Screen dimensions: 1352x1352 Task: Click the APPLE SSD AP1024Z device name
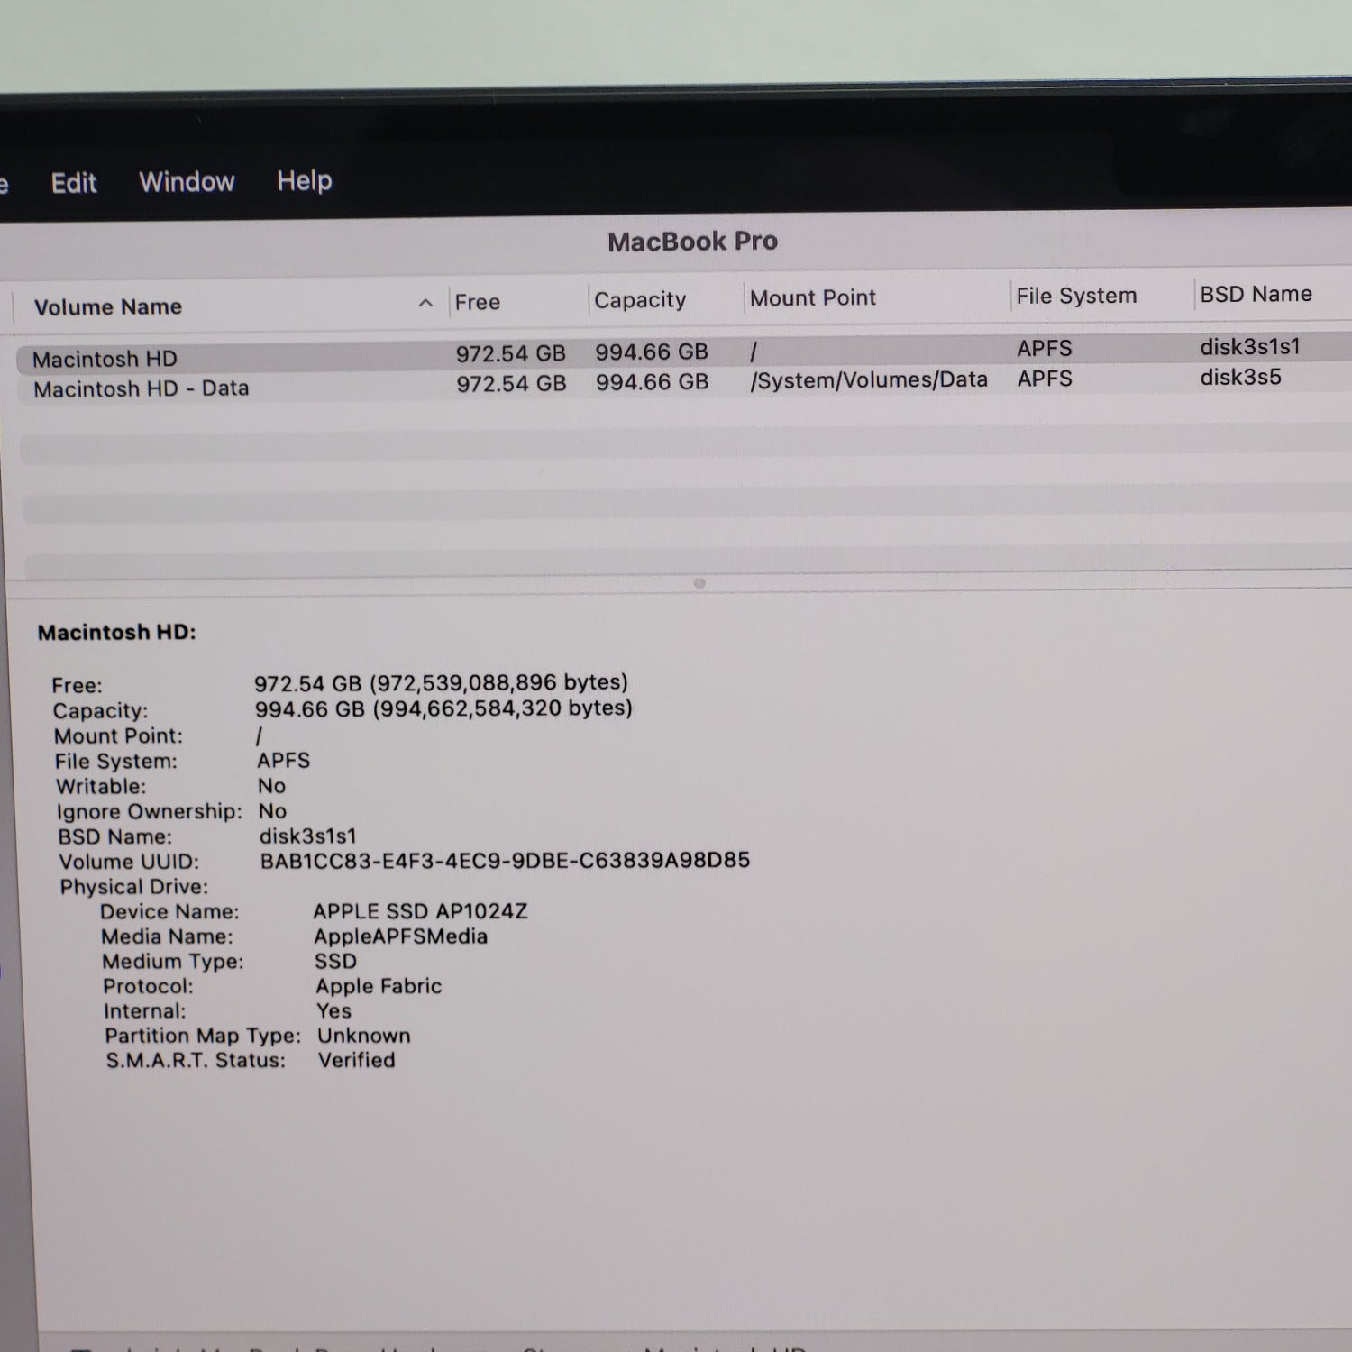pyautogui.click(x=420, y=911)
